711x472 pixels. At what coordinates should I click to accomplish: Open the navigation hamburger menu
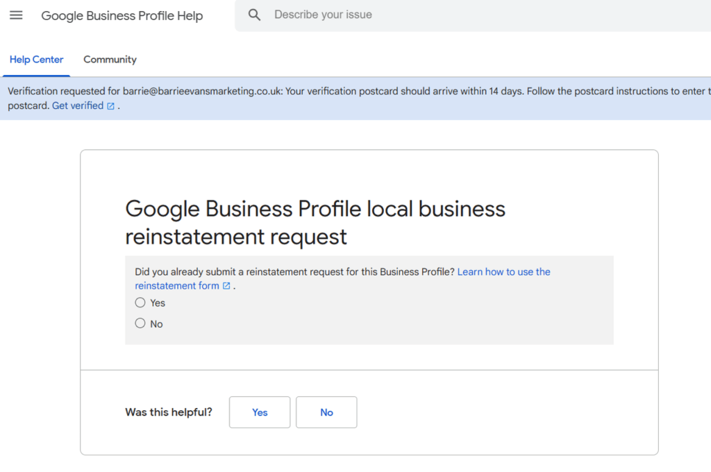(x=16, y=15)
